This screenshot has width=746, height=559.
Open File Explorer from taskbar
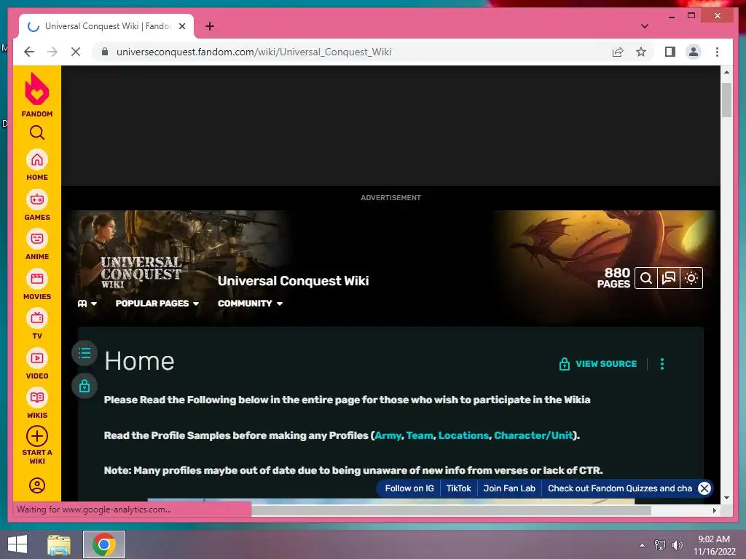pos(59,544)
